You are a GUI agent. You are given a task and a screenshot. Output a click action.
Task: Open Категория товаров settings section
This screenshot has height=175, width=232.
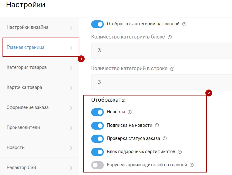[x=27, y=67]
